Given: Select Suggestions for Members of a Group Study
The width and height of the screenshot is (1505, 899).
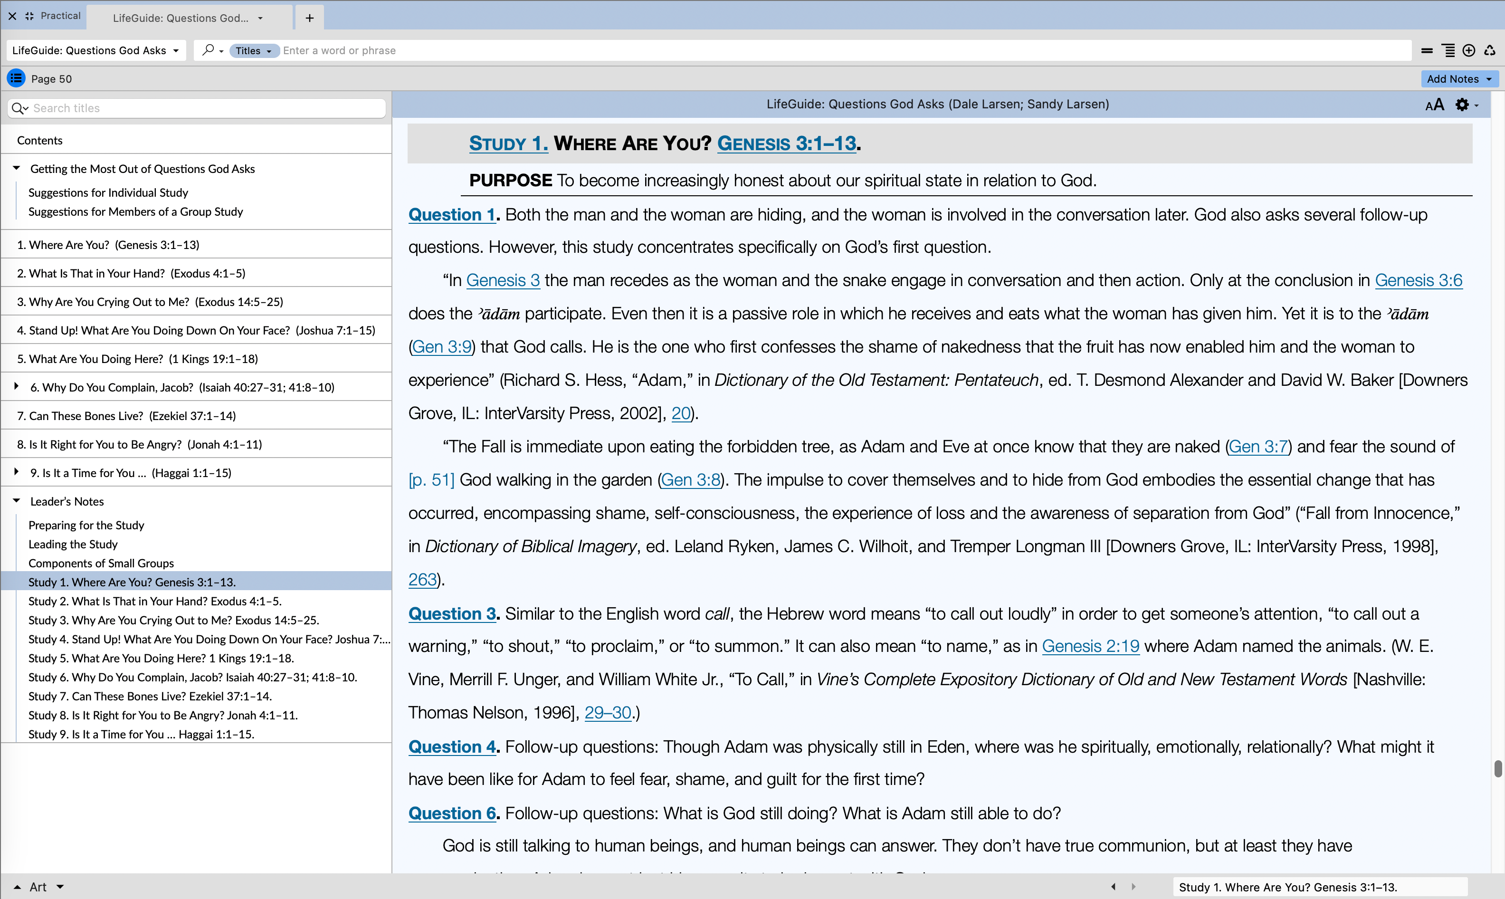Looking at the screenshot, I should click(x=136, y=211).
